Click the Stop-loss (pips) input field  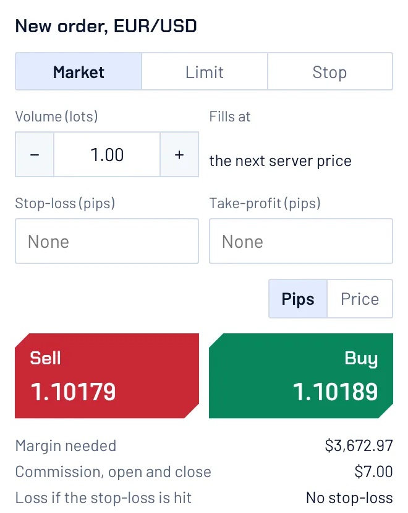tap(107, 241)
